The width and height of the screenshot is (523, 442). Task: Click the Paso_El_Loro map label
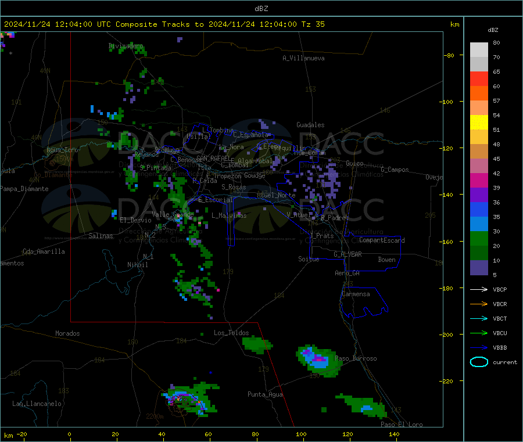(402, 425)
